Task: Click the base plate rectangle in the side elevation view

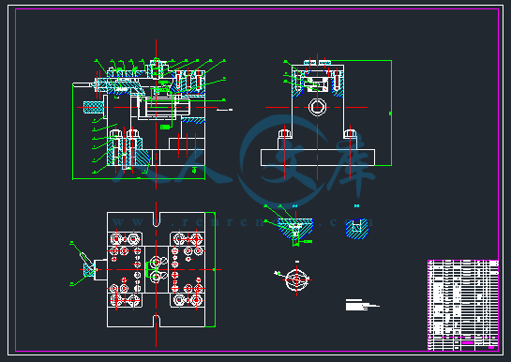Action: pos(318,158)
